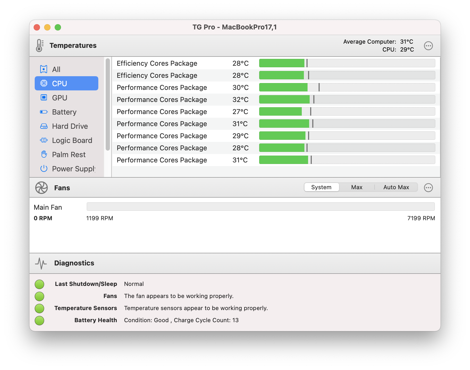Click Last Shutdown/Sleep green status indicator
This screenshot has width=470, height=370.
(x=39, y=284)
